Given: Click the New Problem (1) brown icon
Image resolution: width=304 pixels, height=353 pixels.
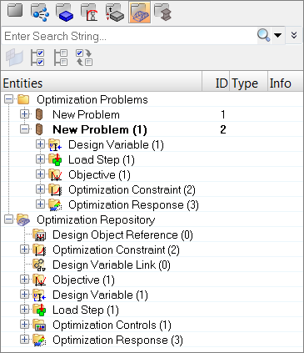Looking at the screenshot, I should (39, 129).
